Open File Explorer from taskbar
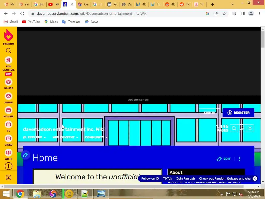This screenshot has height=199, width=265. coord(37,194)
